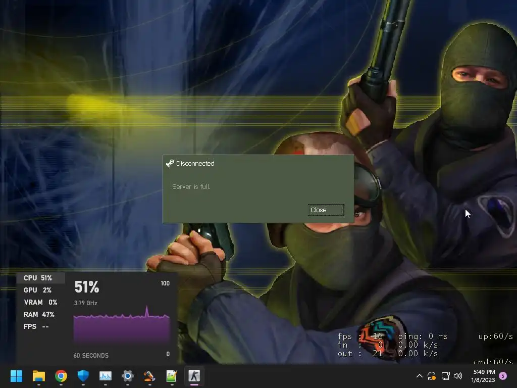Click the Steam icon in Disconnected dialog

pos(170,163)
